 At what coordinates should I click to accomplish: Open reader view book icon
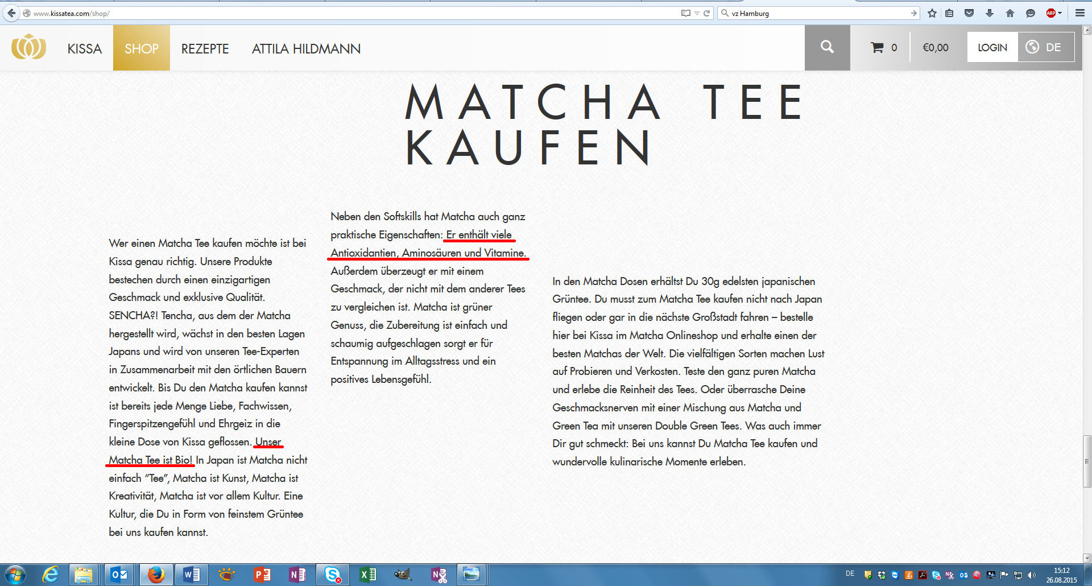[x=685, y=13]
